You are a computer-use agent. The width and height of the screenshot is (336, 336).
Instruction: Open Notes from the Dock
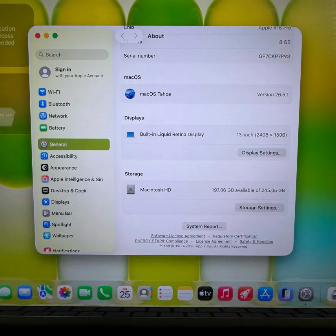click(x=185, y=293)
